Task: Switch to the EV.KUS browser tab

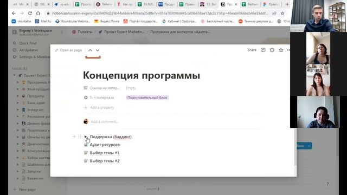Action: pyautogui.click(x=146, y=4)
